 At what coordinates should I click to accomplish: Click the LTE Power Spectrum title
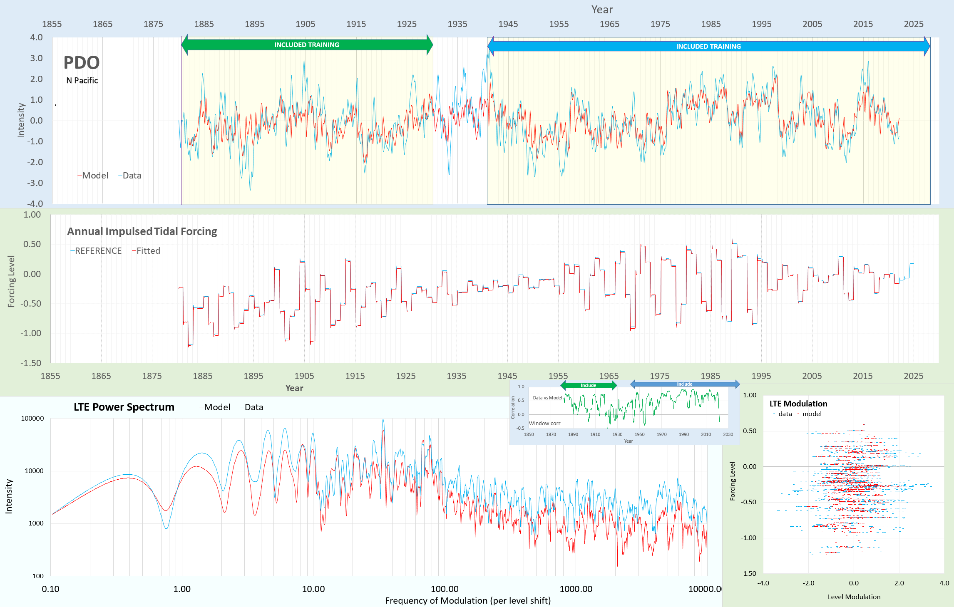(x=124, y=407)
